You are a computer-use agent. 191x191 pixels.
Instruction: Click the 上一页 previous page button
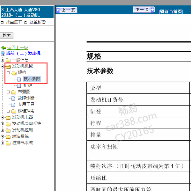67,10
